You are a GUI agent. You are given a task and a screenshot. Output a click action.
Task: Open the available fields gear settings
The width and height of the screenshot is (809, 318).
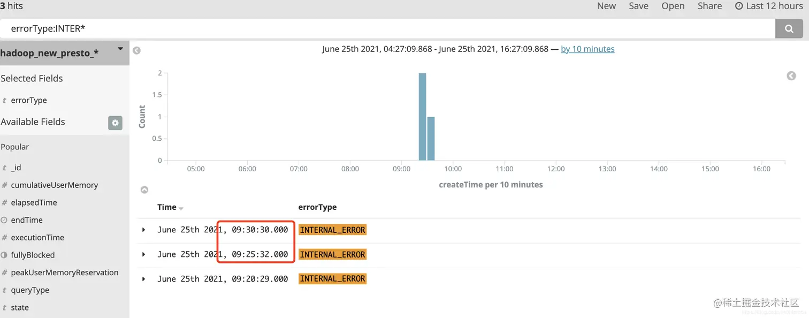115,123
